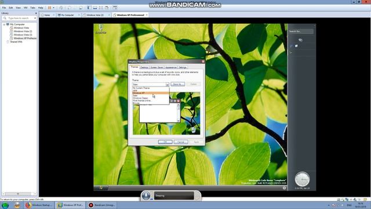
Task: Click the Longhorn Start button
Action: (x=101, y=188)
